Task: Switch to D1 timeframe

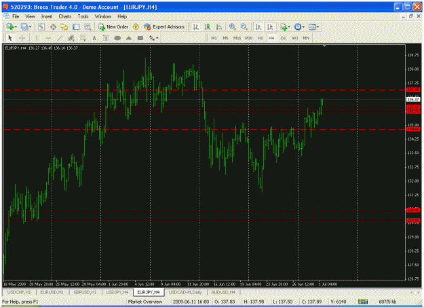Action: (x=283, y=38)
